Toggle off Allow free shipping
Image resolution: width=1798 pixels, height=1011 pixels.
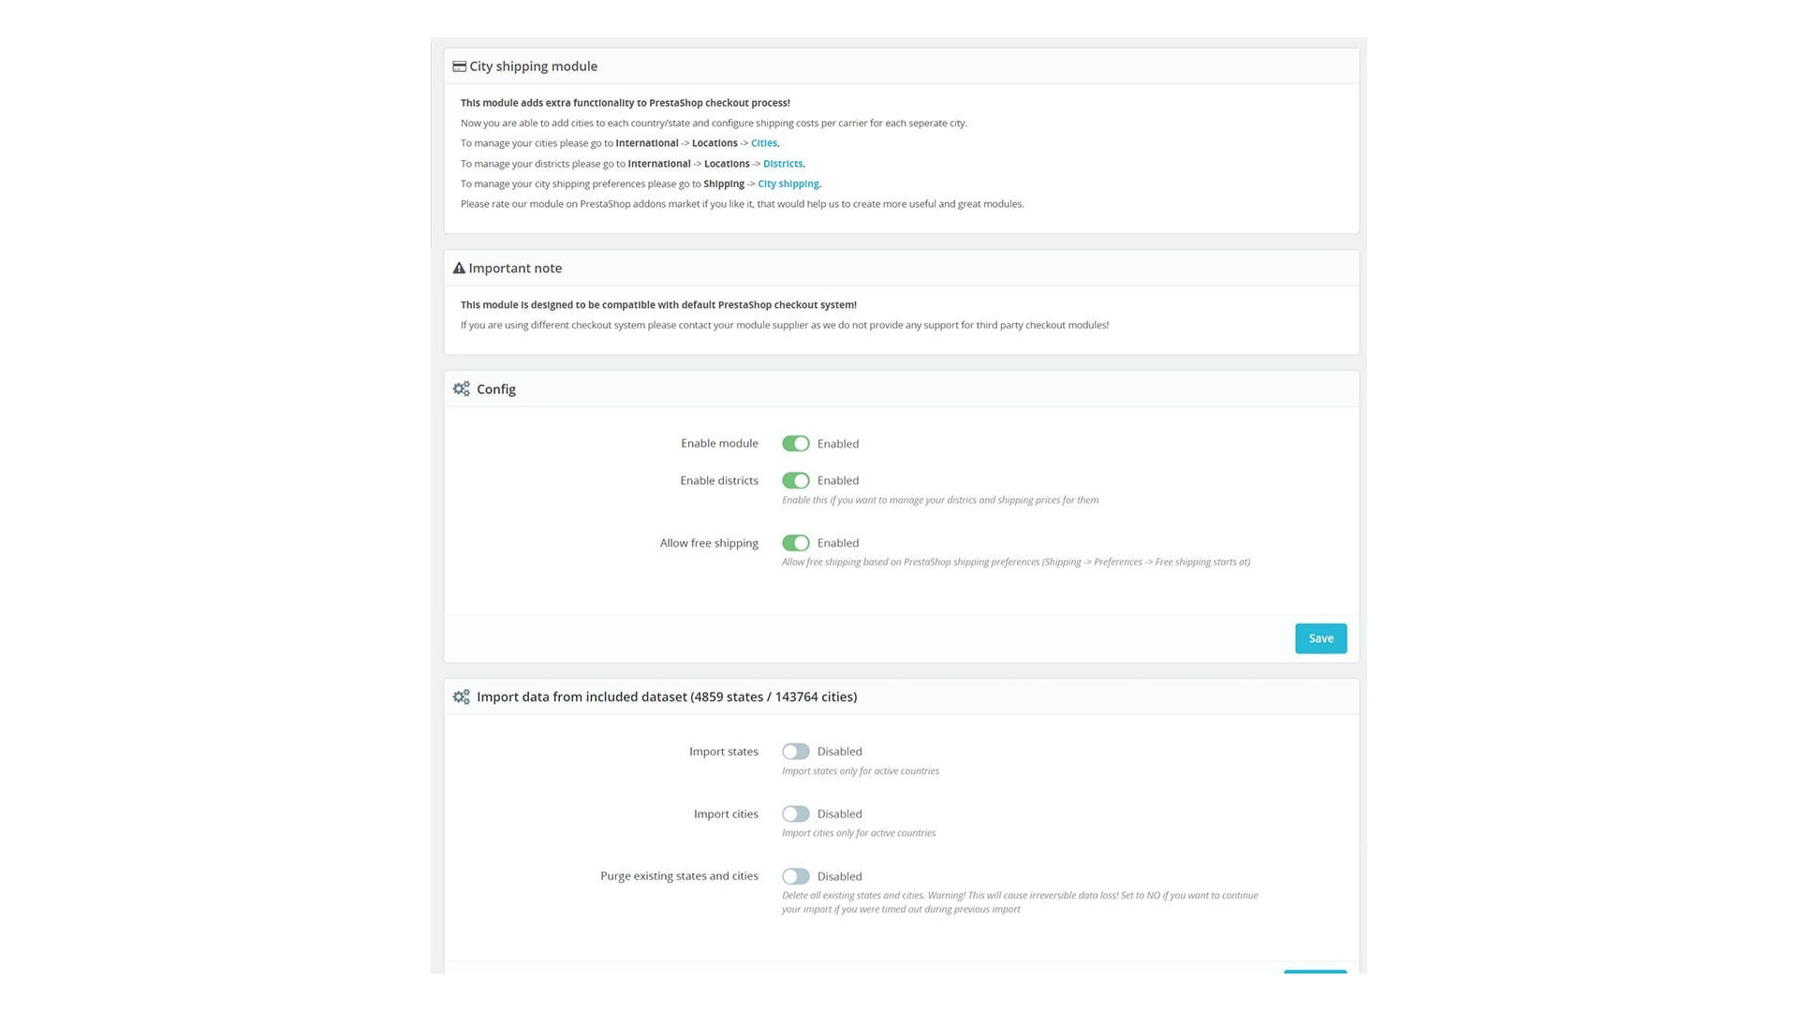(x=795, y=543)
